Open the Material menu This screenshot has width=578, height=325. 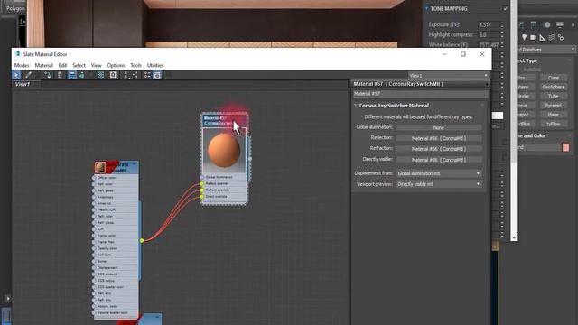[44, 65]
